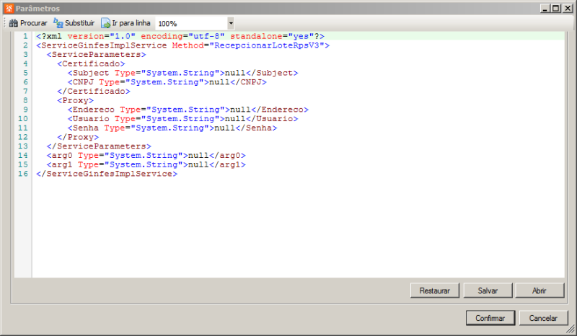Click the Procurar binoculars icon
The height and width of the screenshot is (336, 577).
(14, 23)
